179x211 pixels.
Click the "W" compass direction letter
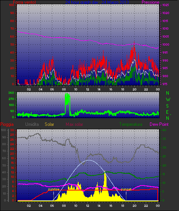[x=168, y=100]
